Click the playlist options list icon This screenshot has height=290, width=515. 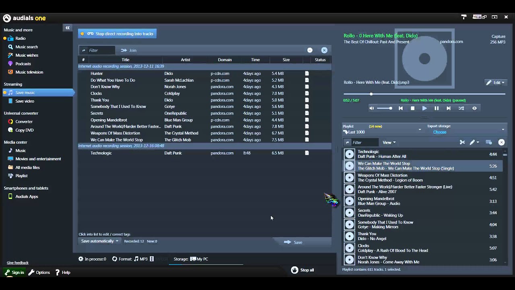(489, 142)
